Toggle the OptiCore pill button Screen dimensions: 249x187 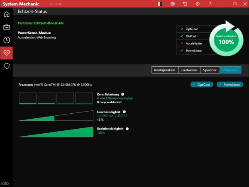point(202,85)
